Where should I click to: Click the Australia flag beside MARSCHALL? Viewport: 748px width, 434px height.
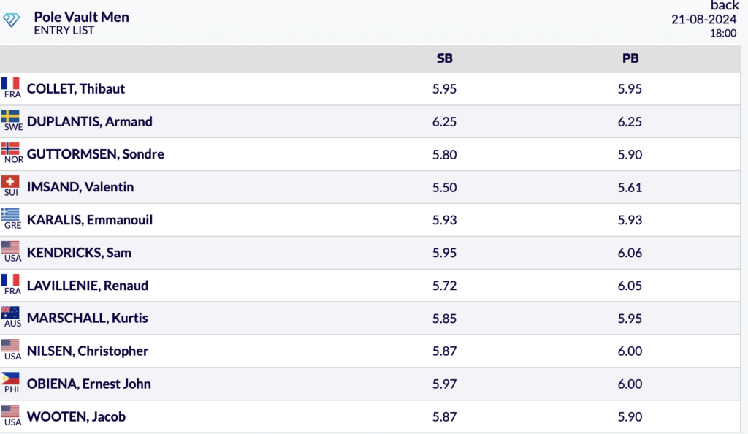10,313
